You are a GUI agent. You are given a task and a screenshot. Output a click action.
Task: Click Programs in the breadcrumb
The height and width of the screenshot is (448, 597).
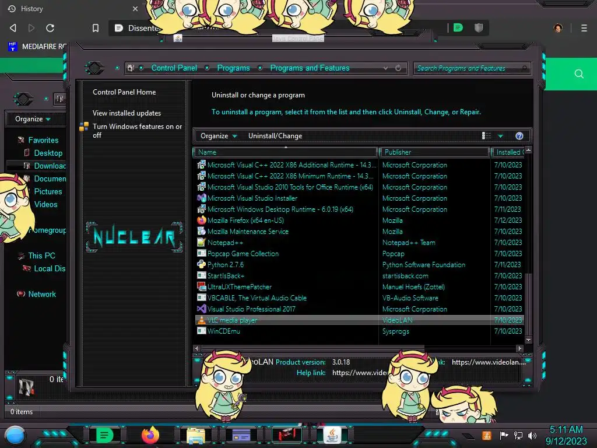click(x=233, y=68)
